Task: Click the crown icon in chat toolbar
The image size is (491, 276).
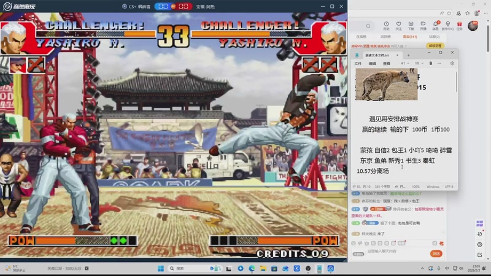Action: click(366, 243)
